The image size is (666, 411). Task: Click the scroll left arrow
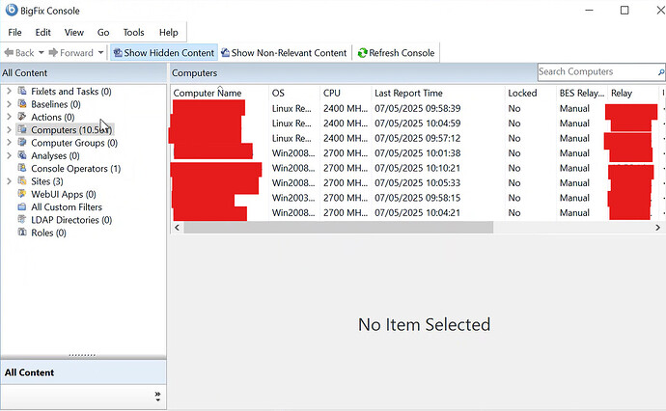click(x=178, y=228)
